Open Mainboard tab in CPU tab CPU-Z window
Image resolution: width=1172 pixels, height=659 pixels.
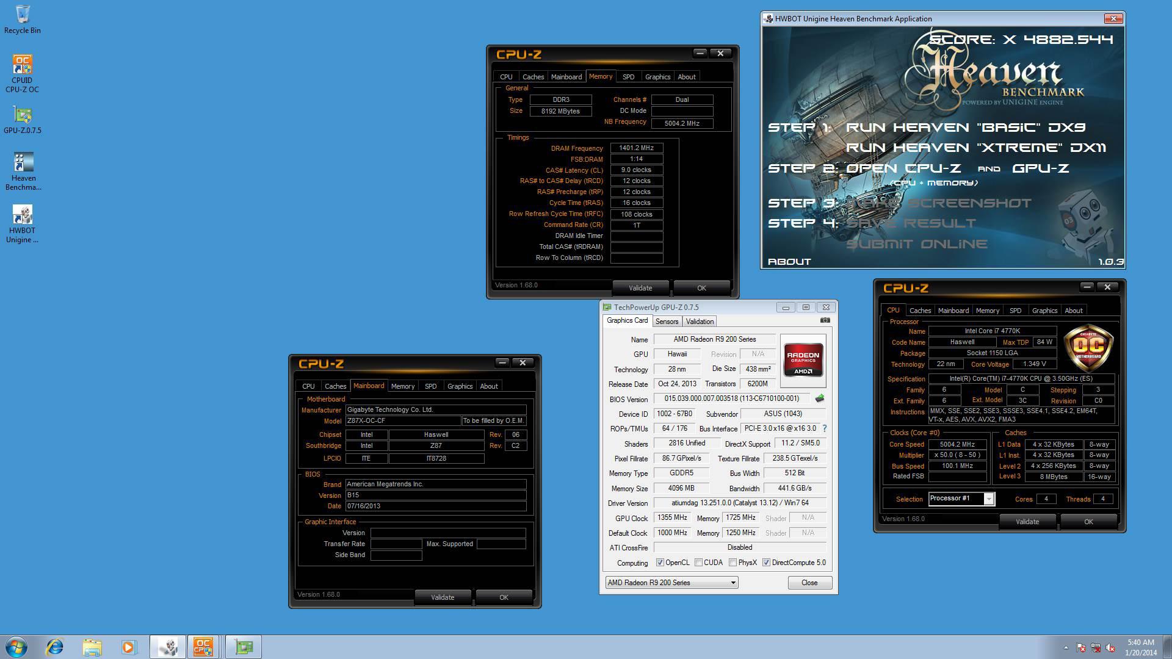point(953,311)
